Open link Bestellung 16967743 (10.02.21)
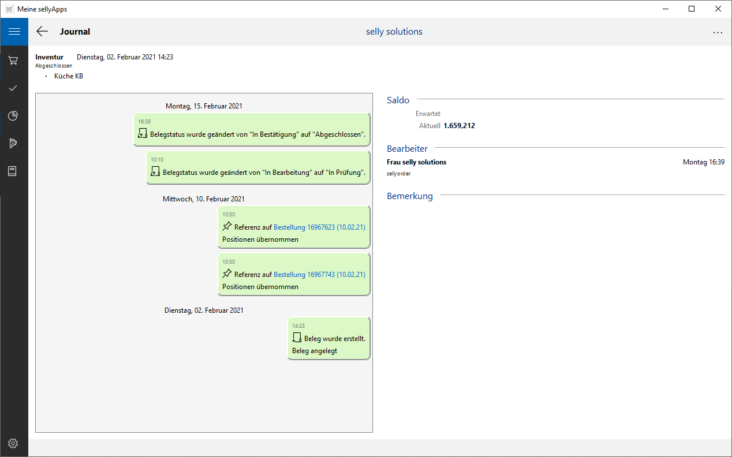Viewport: 732px width, 457px height. 319,275
